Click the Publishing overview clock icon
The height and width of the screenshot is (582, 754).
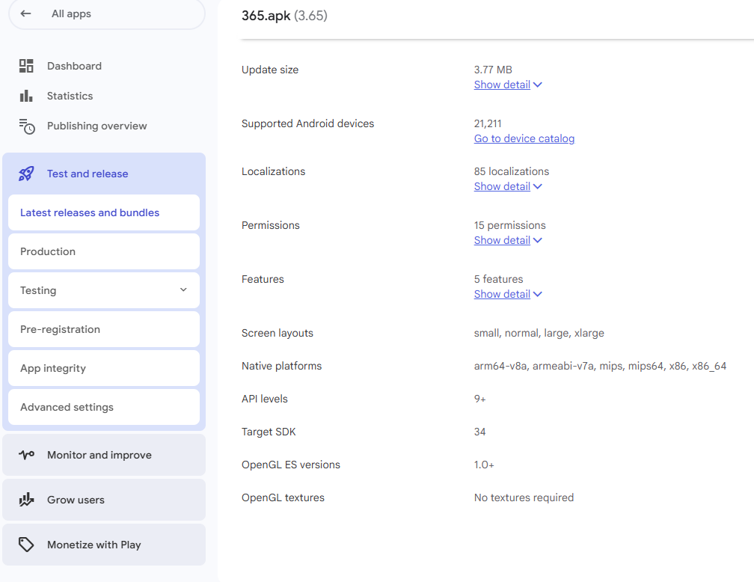click(x=26, y=126)
